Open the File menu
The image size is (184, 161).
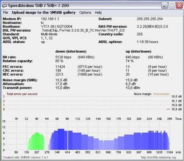click(x=6, y=12)
